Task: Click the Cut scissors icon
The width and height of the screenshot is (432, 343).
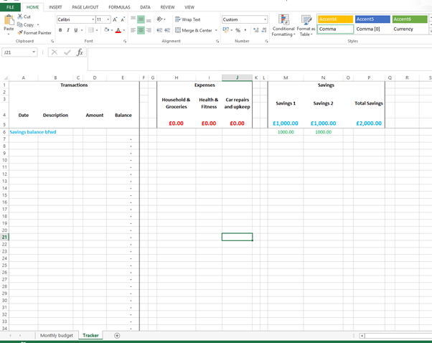Action: pos(20,17)
